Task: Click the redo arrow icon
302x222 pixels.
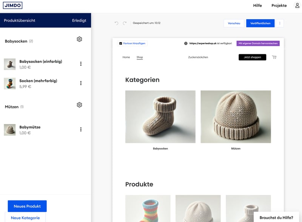Action: 125,23
